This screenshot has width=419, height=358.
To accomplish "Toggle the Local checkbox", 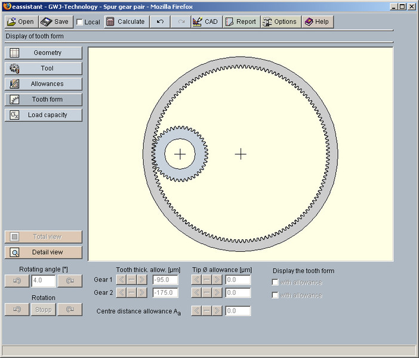I will click(80, 22).
